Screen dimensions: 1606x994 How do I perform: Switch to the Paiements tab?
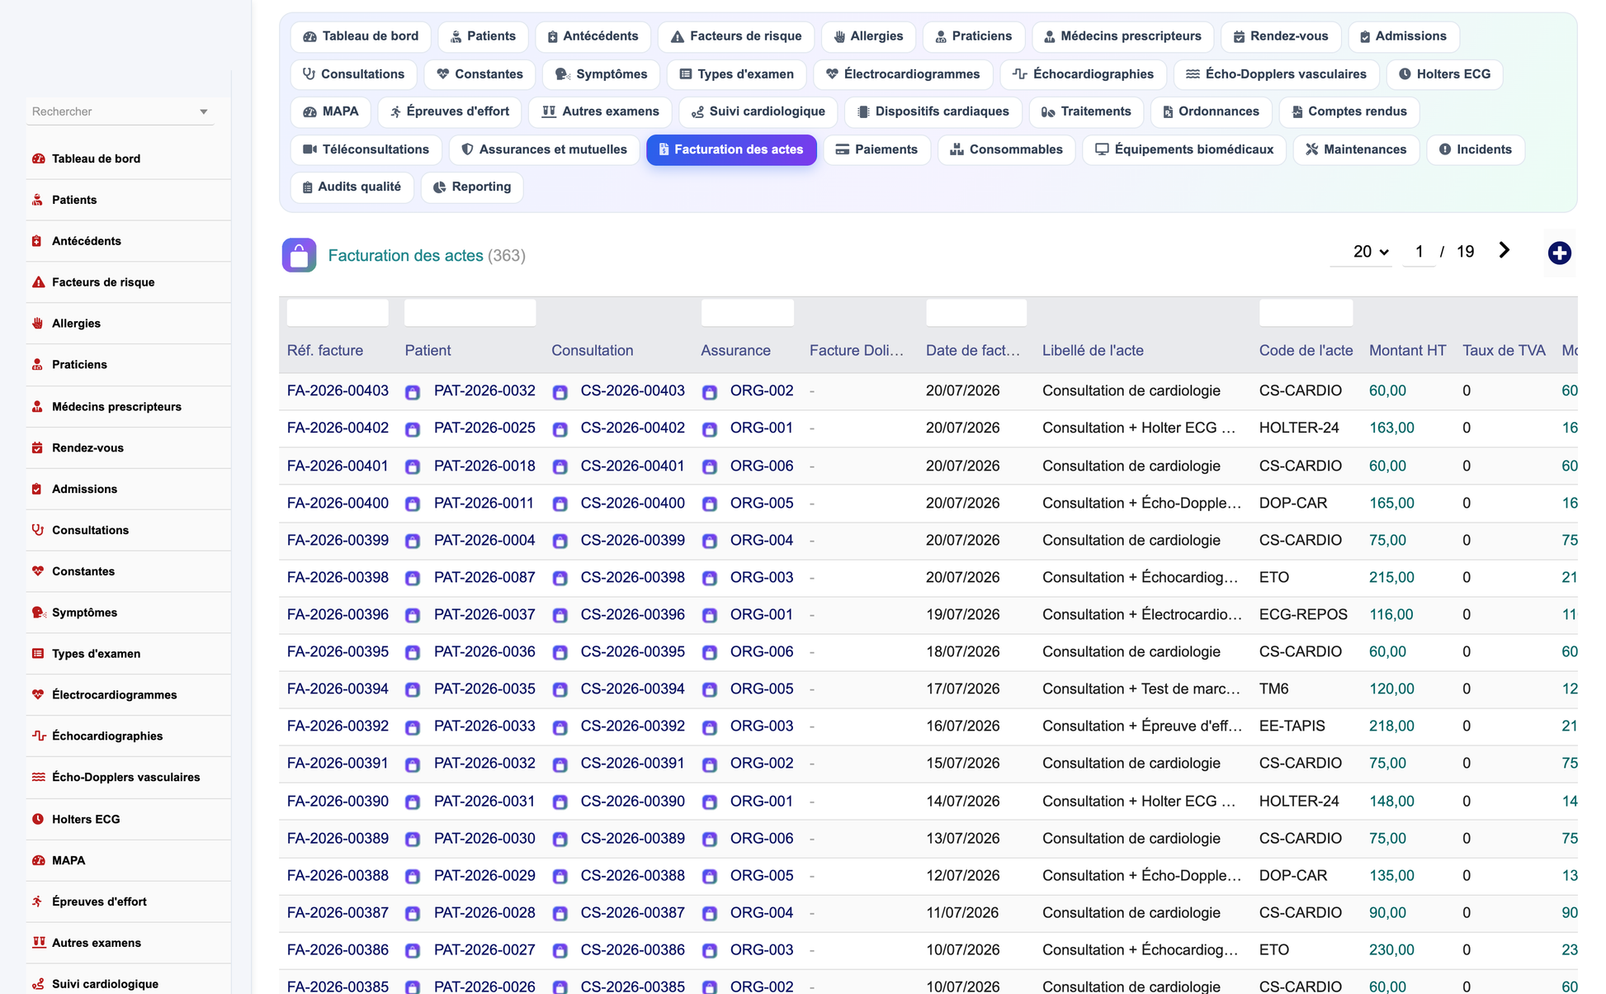coord(876,149)
